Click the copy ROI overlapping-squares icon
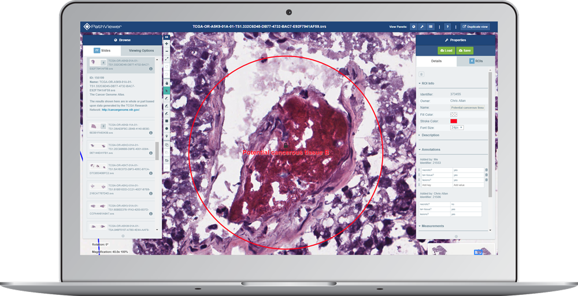578x296 pixels. coord(166,146)
